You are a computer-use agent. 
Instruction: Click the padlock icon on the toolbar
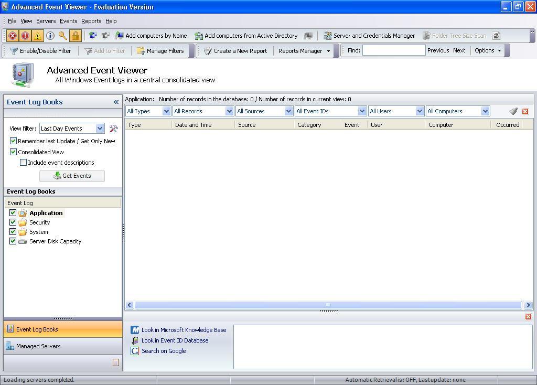click(x=74, y=35)
